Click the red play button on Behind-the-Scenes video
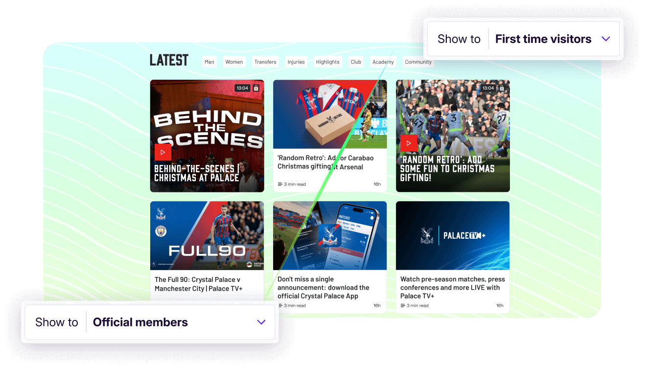645x368 pixels. [x=163, y=152]
